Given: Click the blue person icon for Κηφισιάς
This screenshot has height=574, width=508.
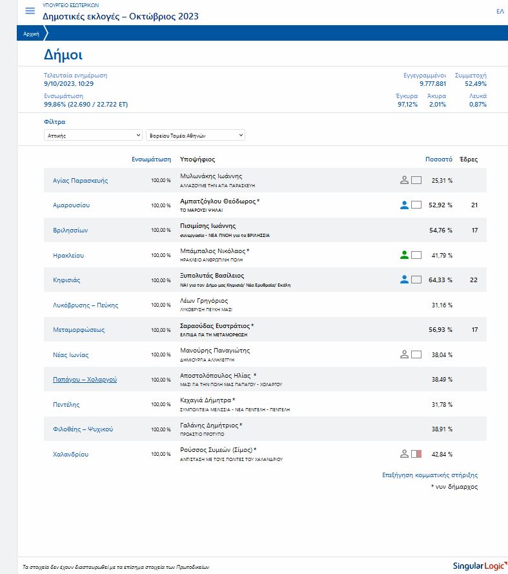Looking at the screenshot, I should 404,280.
